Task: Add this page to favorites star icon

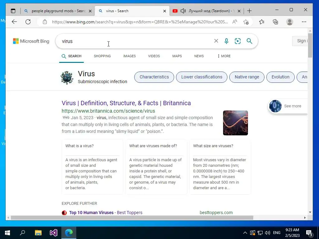Action: (x=246, y=22)
